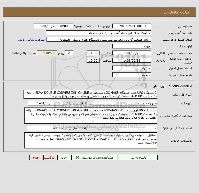This screenshot has height=193, width=199.
Task: Click the تاریخ و ساعت اعلان عمومی label
Action: (93, 26)
